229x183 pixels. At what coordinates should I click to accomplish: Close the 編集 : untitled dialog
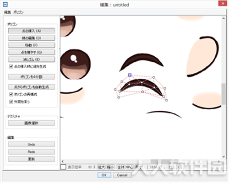(223, 4)
